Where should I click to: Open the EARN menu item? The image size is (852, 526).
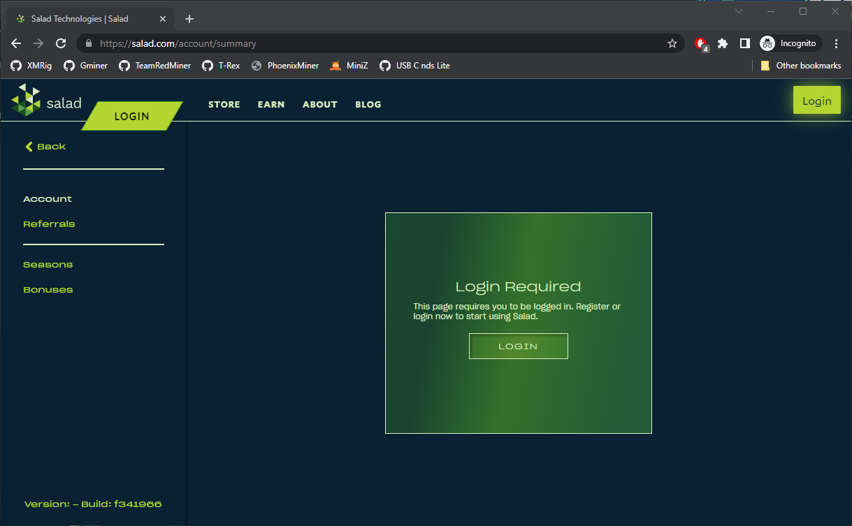coord(271,104)
